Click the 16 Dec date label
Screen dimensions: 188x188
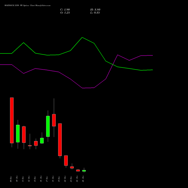pos(41,179)
